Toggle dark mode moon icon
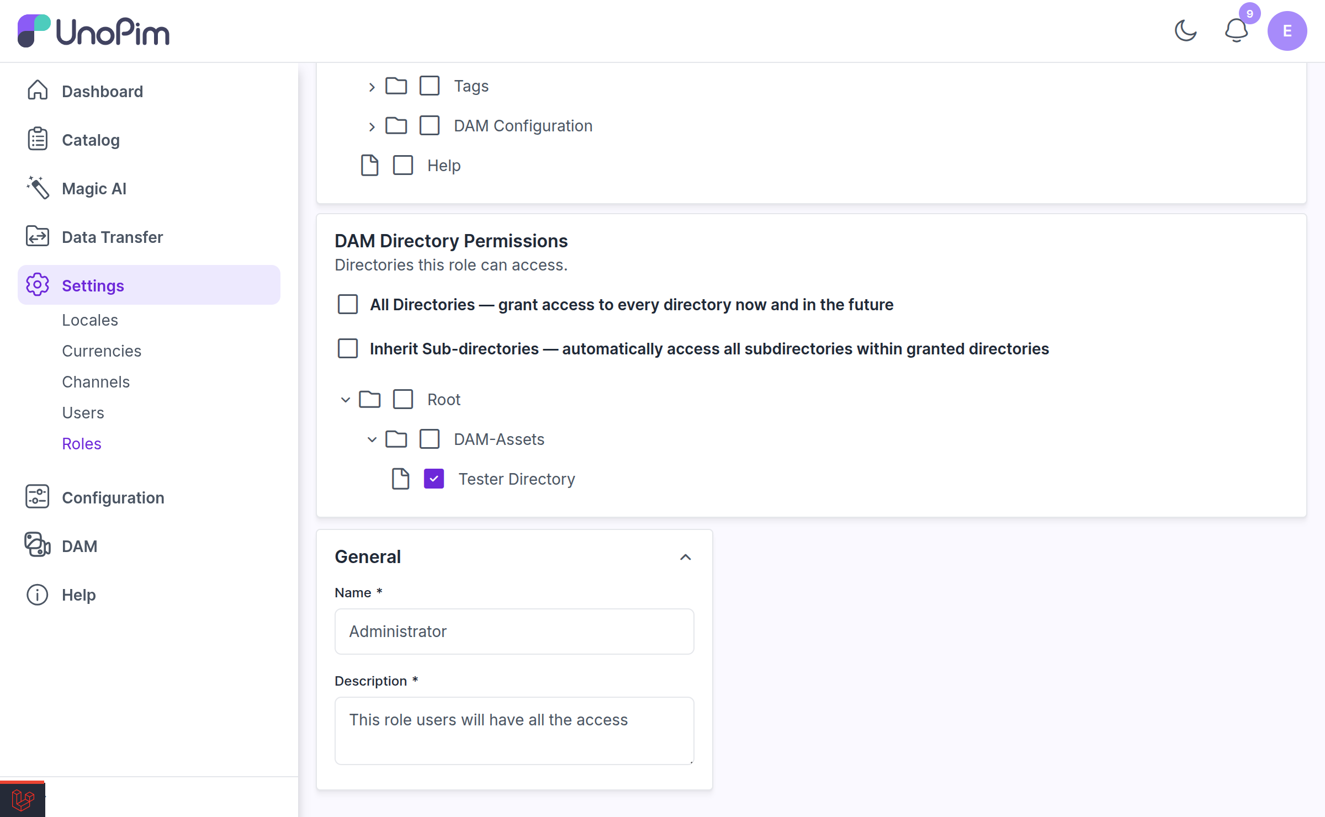1325x817 pixels. click(x=1185, y=31)
